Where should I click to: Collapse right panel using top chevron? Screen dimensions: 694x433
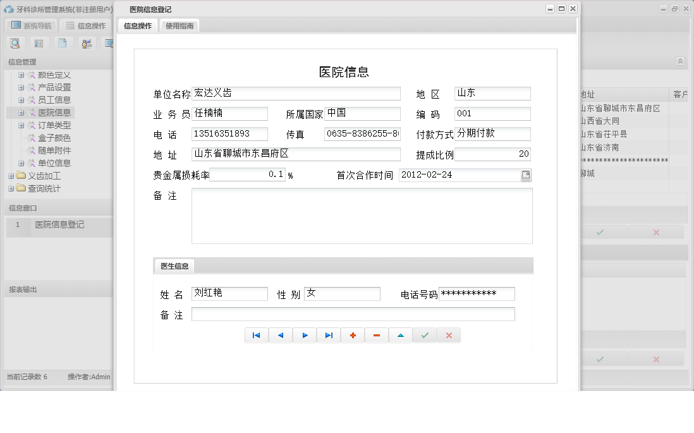680,61
